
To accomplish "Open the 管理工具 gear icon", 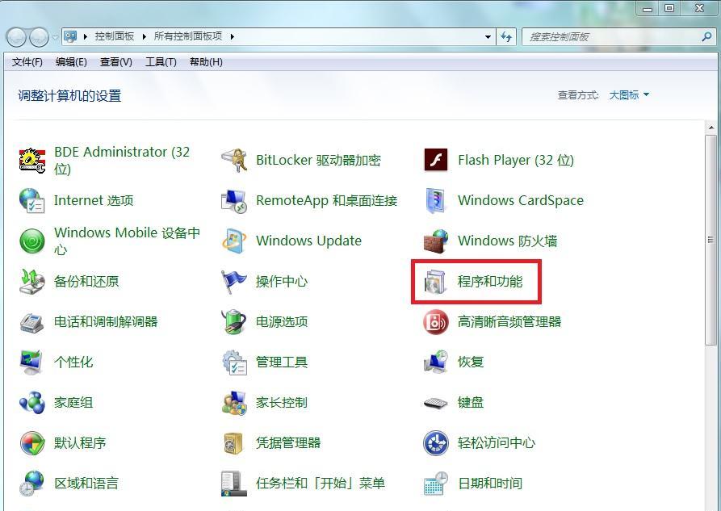I will pos(234,362).
